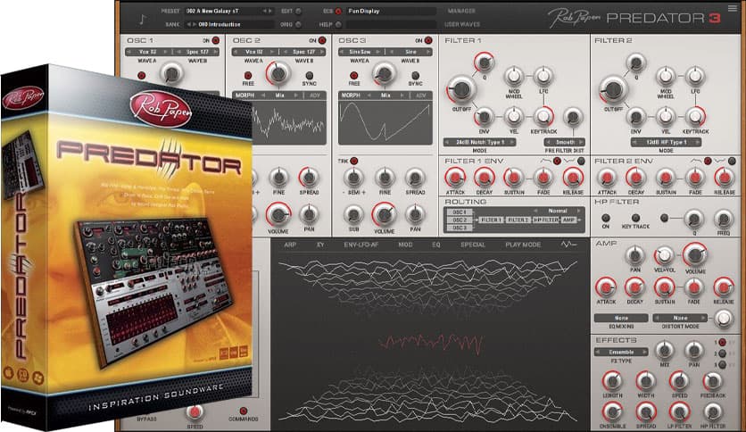Click Routing next arrow beside Normal
Viewport: 746px width, 432px height.
(579, 211)
